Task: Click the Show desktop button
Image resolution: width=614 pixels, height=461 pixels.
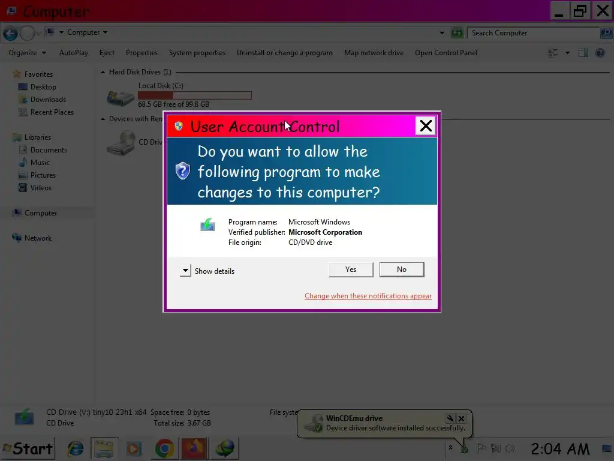Action: pos(608,448)
